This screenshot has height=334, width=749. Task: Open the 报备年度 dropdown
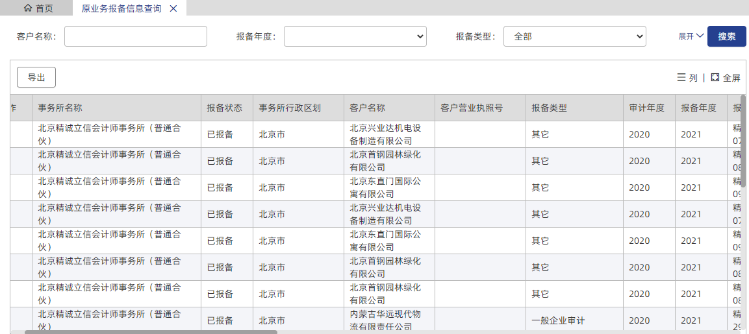pyautogui.click(x=355, y=36)
